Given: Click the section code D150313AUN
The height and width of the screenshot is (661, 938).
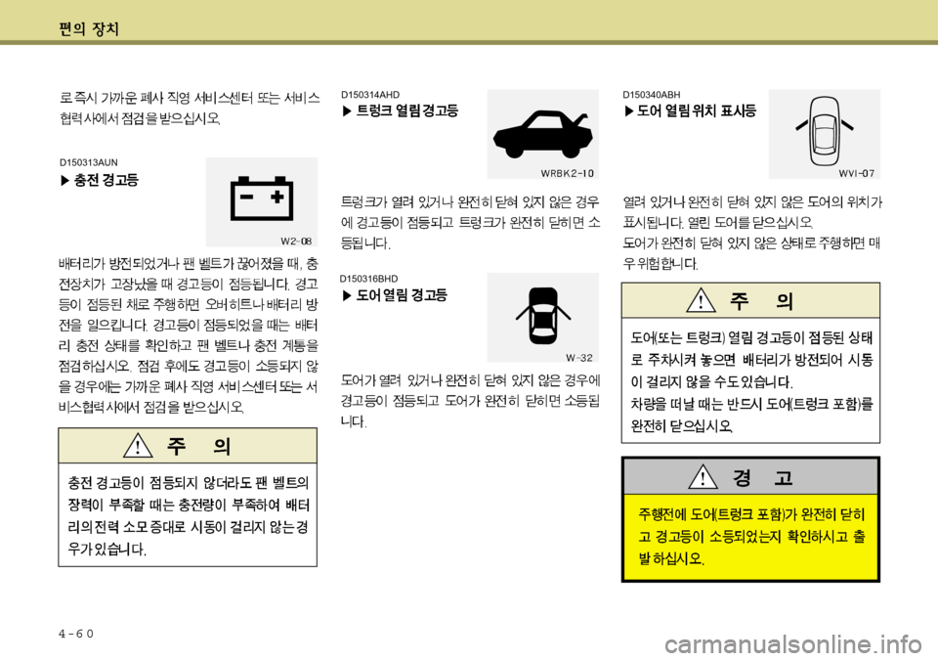Looking at the screenshot, I should [x=89, y=162].
